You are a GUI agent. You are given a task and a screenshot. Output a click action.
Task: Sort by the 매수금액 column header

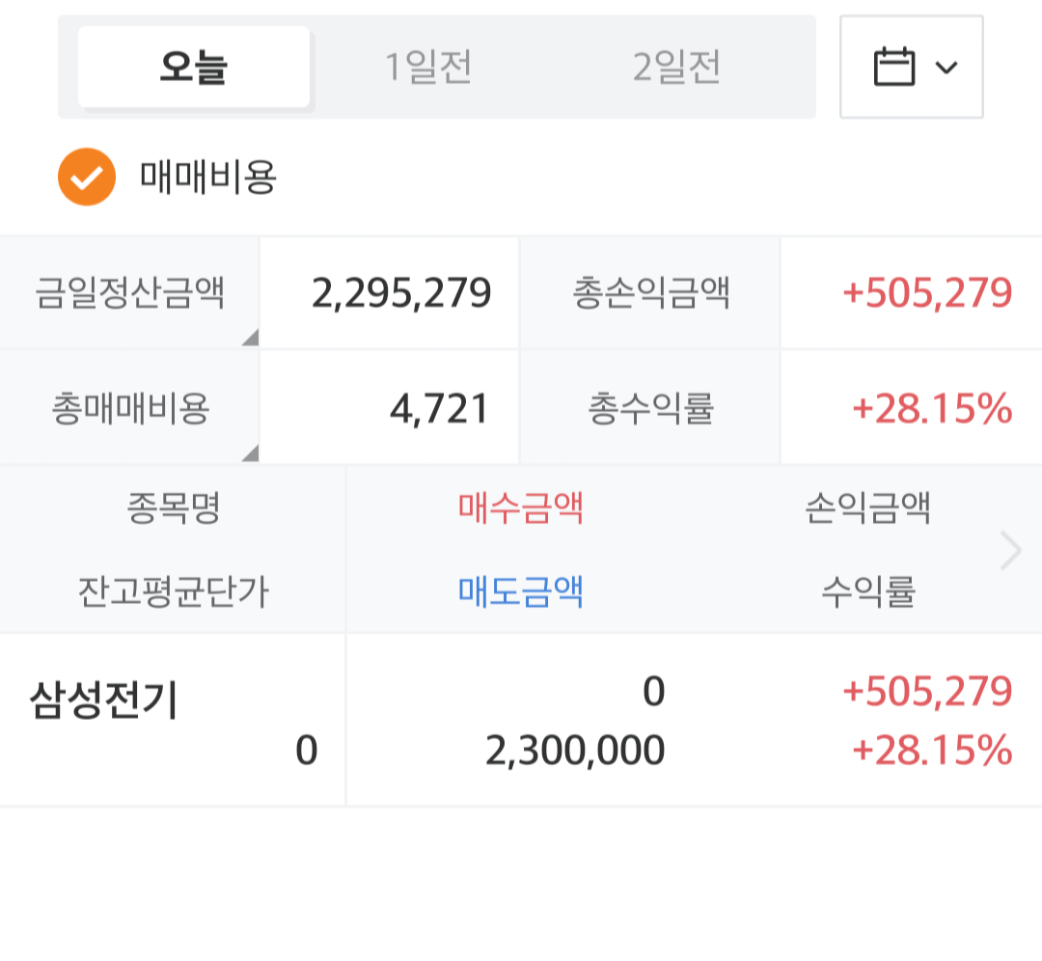521,508
